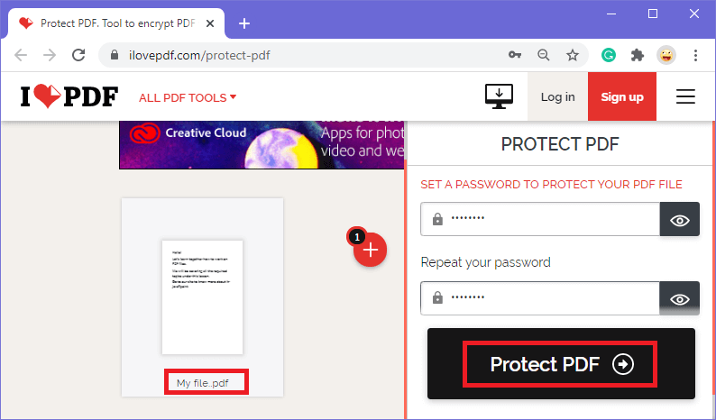Open the Chrome three-dot menu
The width and height of the screenshot is (716, 420).
(x=695, y=55)
